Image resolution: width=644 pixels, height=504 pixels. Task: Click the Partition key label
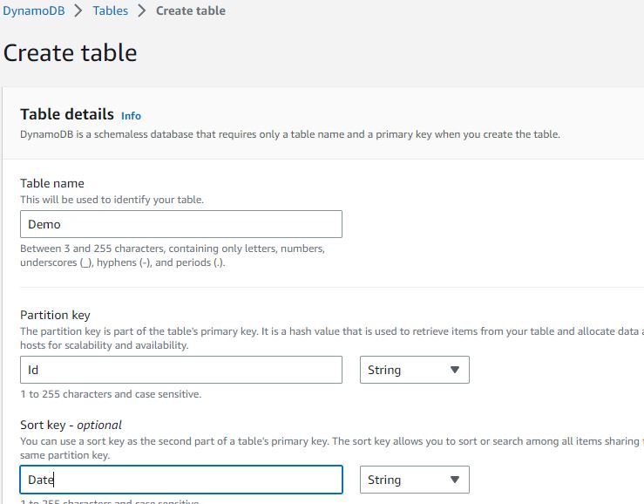55,316
